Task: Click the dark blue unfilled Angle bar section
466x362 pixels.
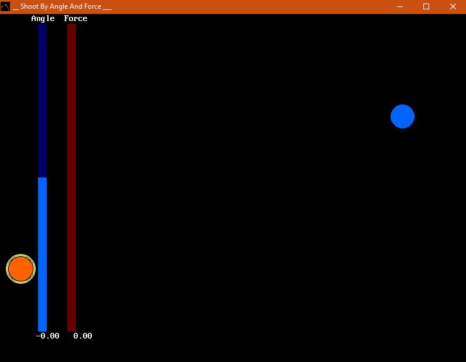Action: (x=42, y=100)
